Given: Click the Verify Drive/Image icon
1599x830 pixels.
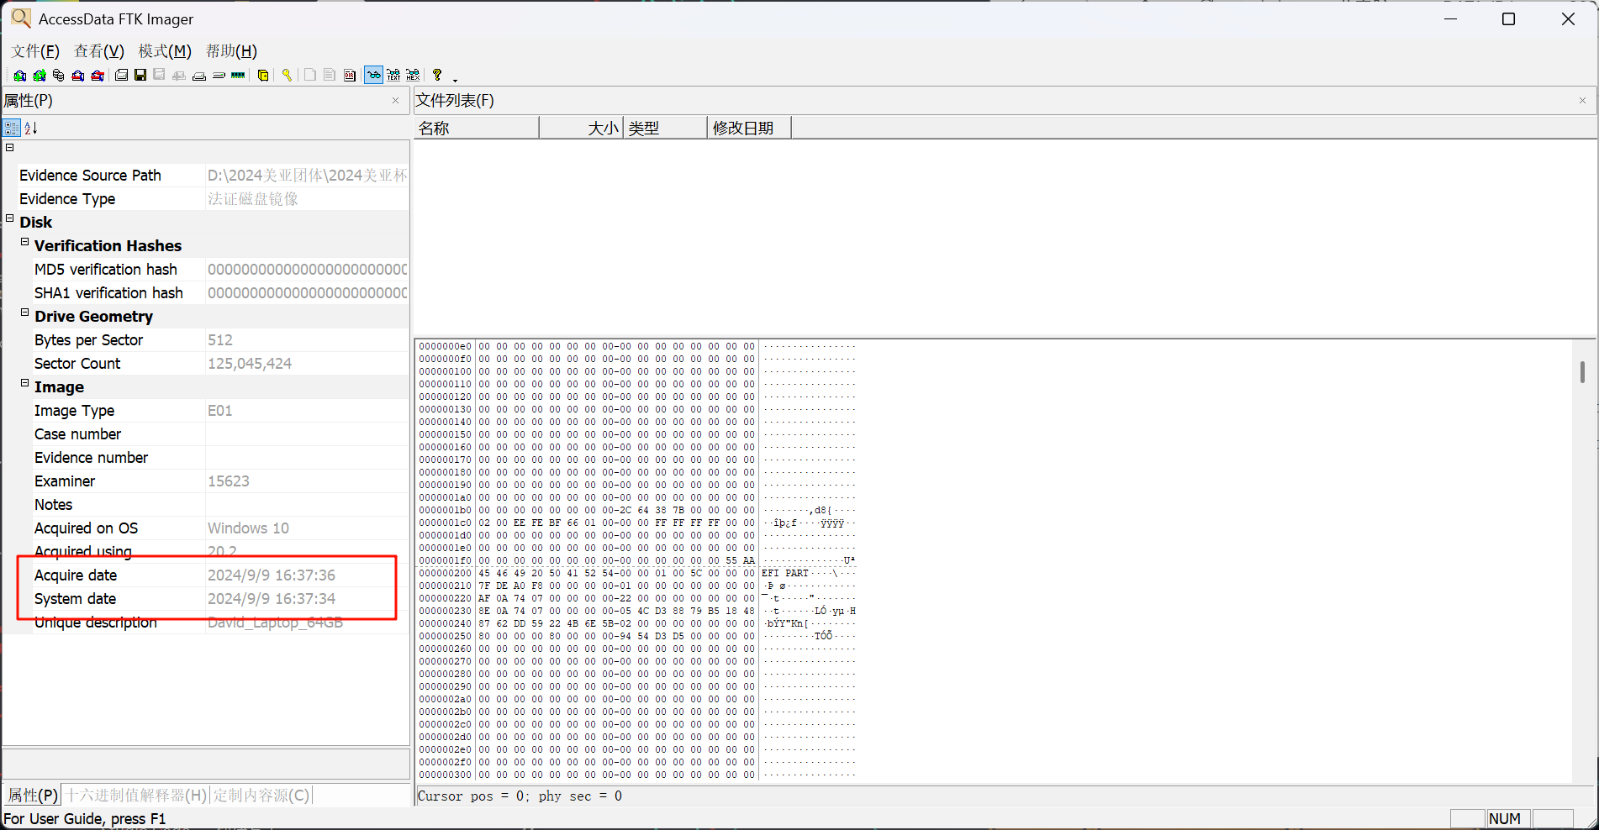Looking at the screenshot, I should (219, 75).
